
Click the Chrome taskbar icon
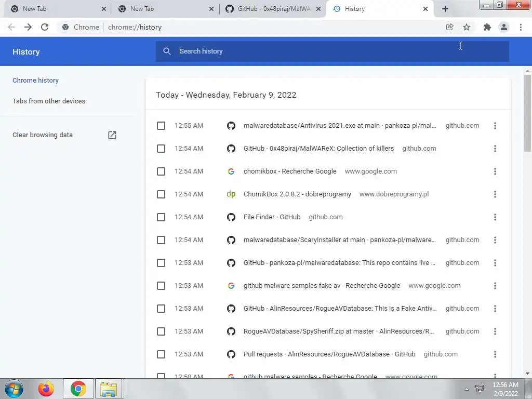pos(78,389)
